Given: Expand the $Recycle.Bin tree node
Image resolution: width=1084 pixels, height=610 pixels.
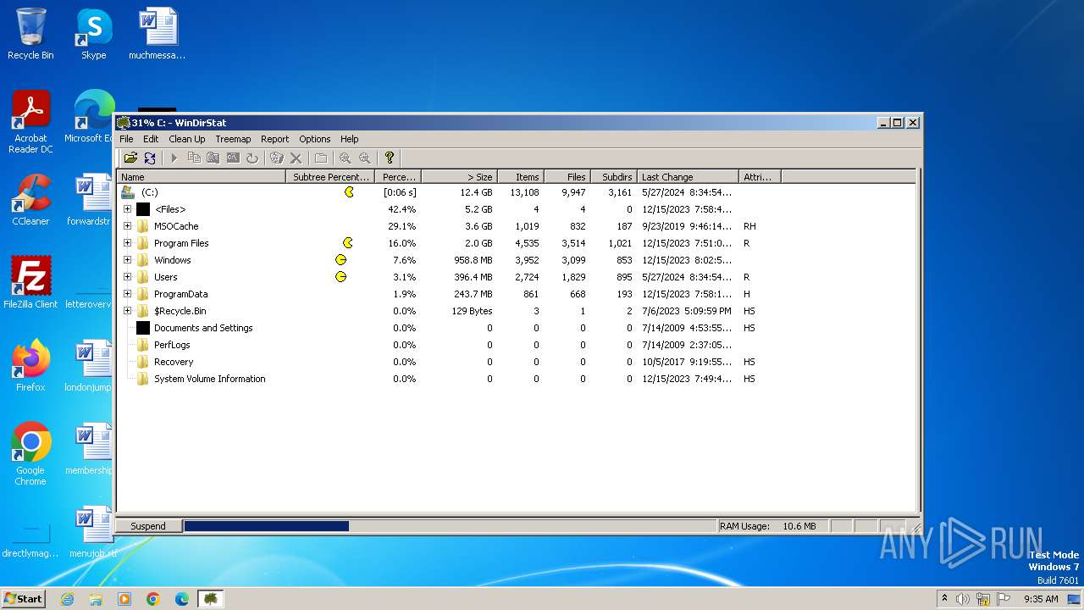Looking at the screenshot, I should point(128,311).
